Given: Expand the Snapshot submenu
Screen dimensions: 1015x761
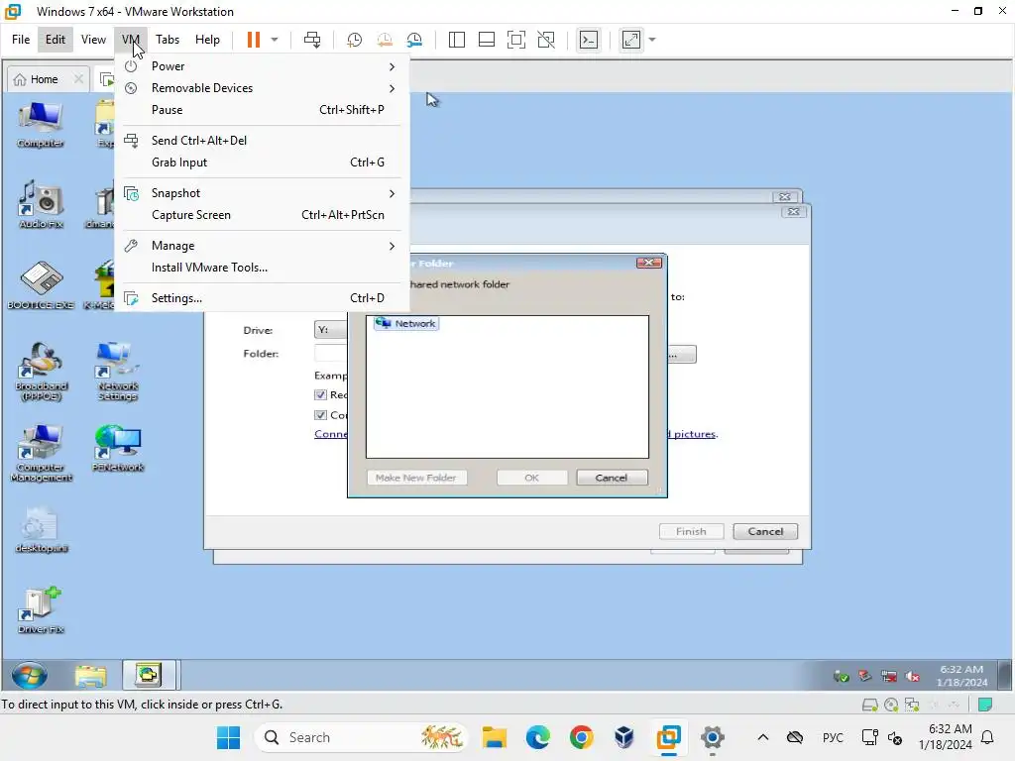Looking at the screenshot, I should pos(262,193).
